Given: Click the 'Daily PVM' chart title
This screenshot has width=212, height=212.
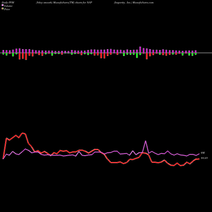Looking at the screenshot, I should click(8, 3).
